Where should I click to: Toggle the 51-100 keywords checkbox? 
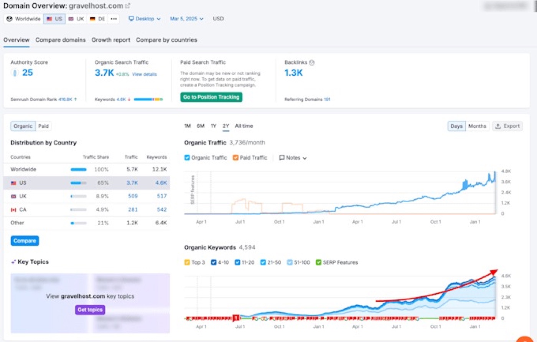[290, 263]
